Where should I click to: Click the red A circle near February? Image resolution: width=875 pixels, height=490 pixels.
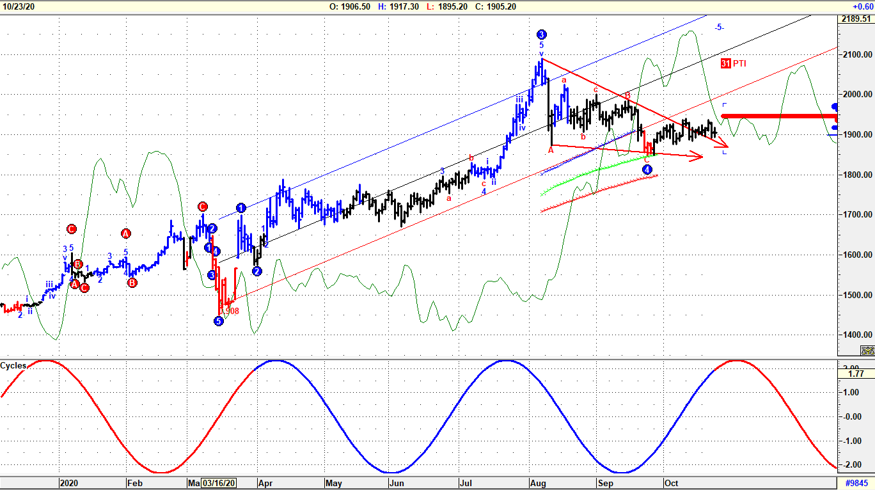(x=125, y=233)
